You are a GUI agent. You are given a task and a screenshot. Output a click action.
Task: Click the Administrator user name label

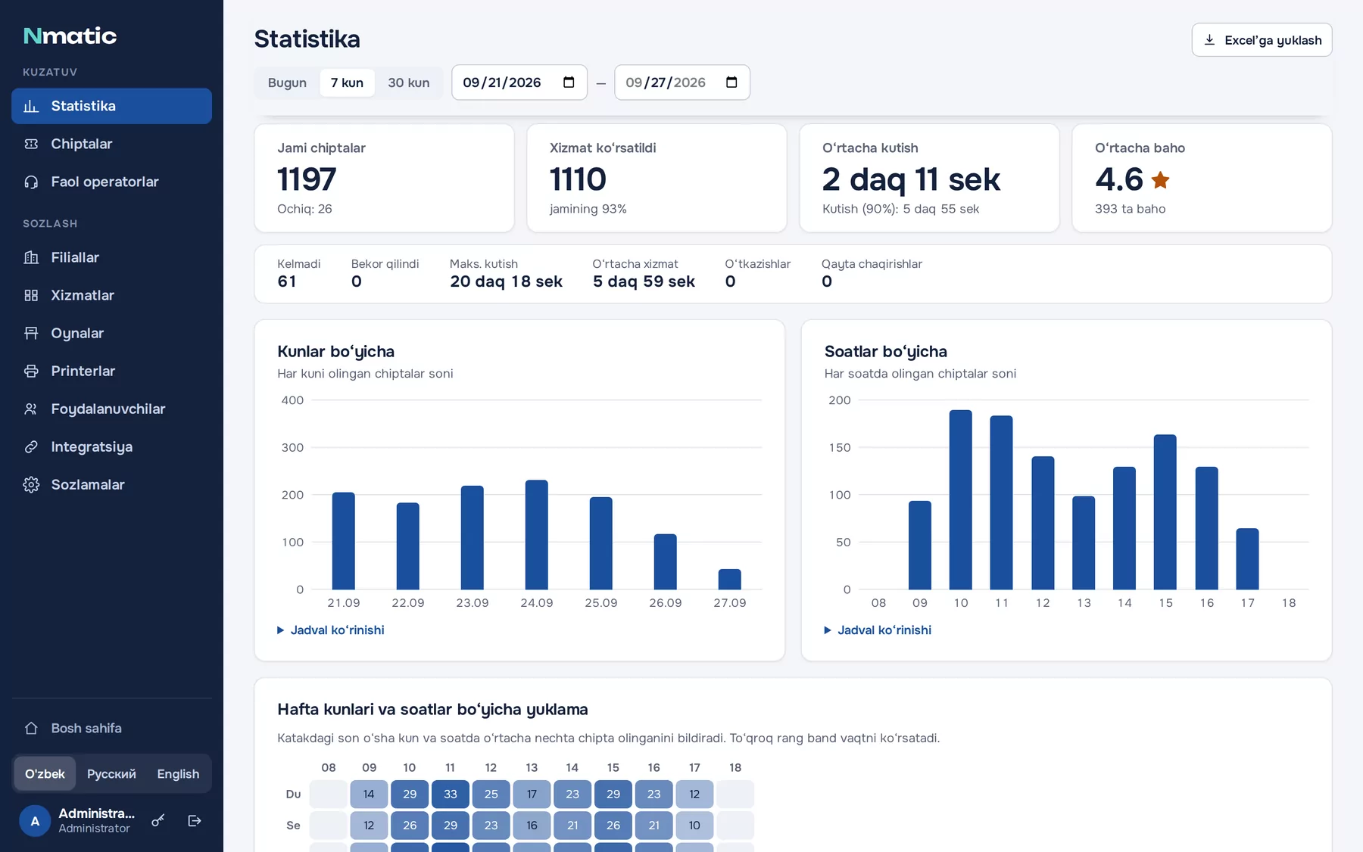click(x=96, y=813)
